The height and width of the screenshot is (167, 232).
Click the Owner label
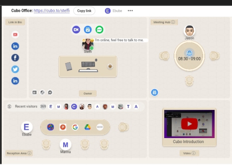click(88, 94)
